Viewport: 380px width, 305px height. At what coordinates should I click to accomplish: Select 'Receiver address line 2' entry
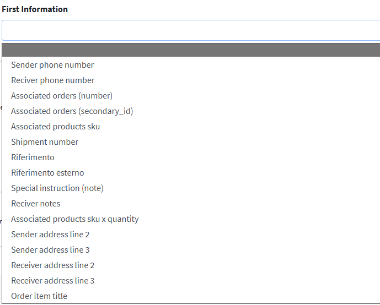click(x=53, y=265)
